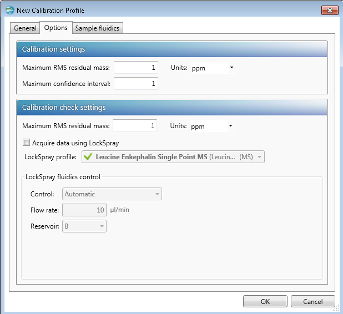Click green checkmark icon in LockSpray profile
The image size is (343, 314).
pos(88,156)
